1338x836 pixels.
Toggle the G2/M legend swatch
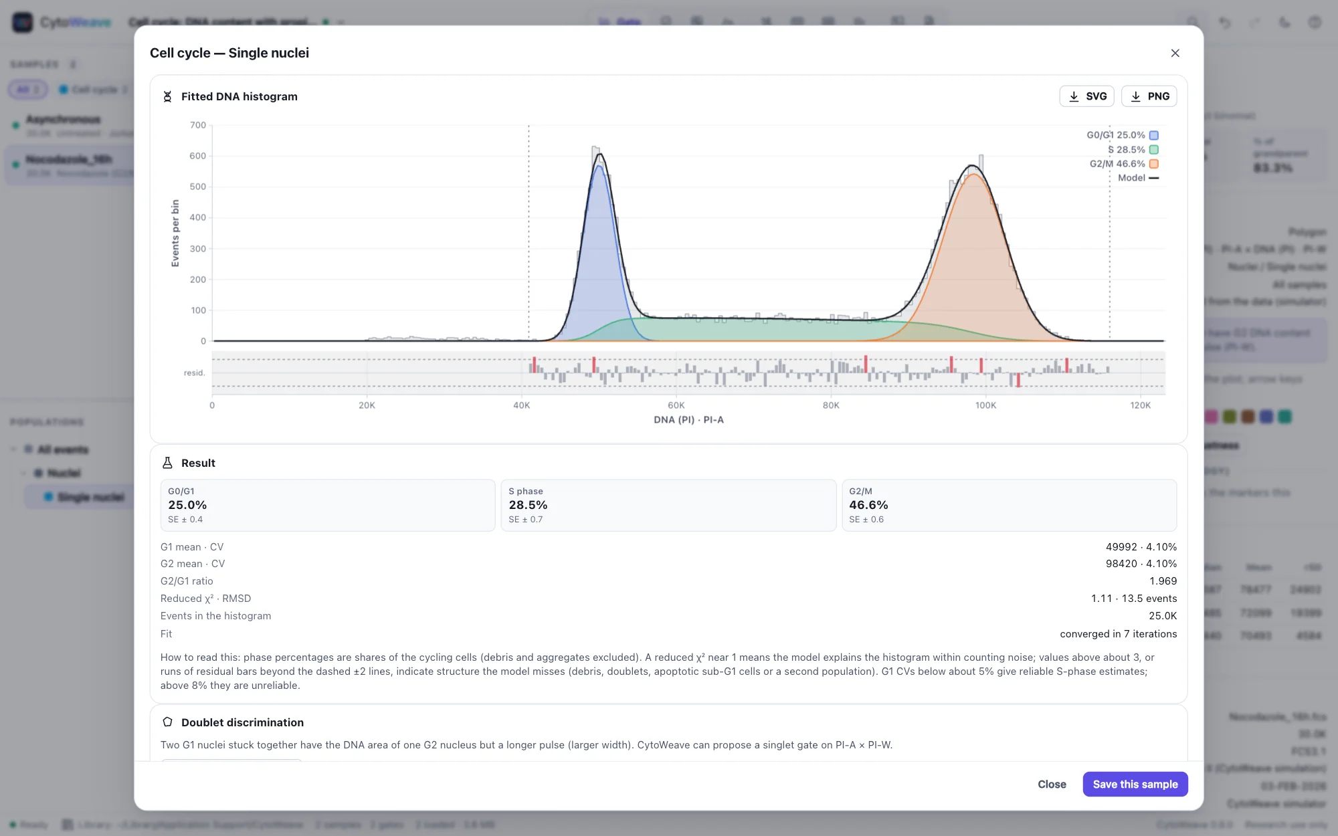pyautogui.click(x=1153, y=164)
